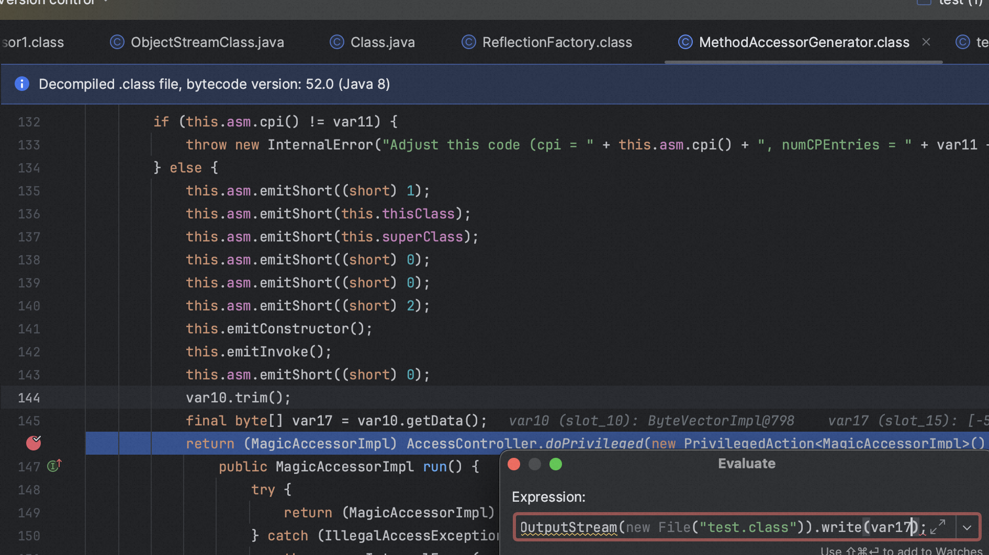The width and height of the screenshot is (989, 555).
Task: Click the class icon of Class.java tab
Action: [x=337, y=42]
